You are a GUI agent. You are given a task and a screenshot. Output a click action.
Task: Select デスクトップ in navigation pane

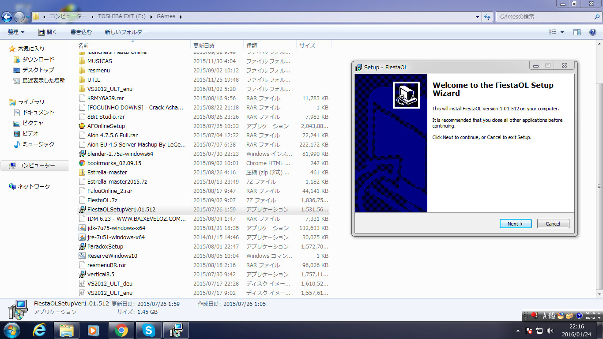tap(38, 70)
